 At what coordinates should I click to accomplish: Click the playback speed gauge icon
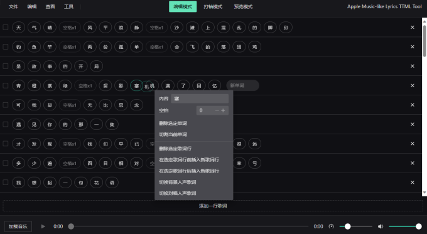[331, 226]
